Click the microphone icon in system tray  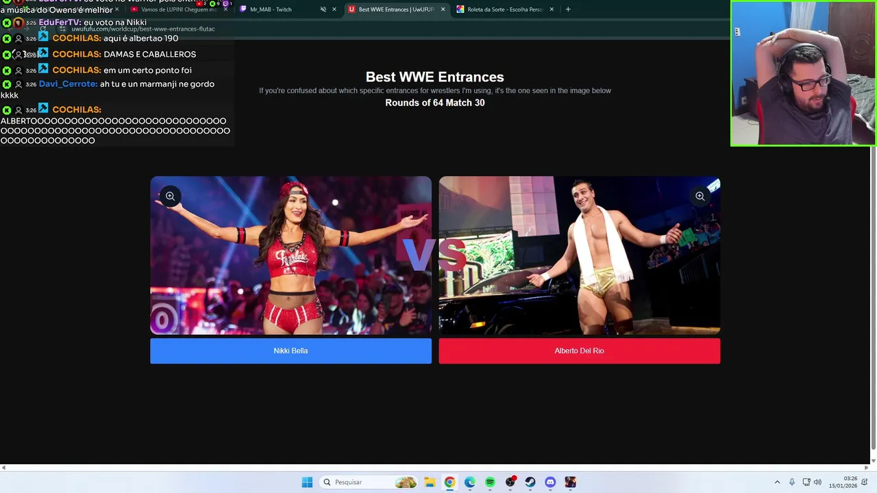792,482
